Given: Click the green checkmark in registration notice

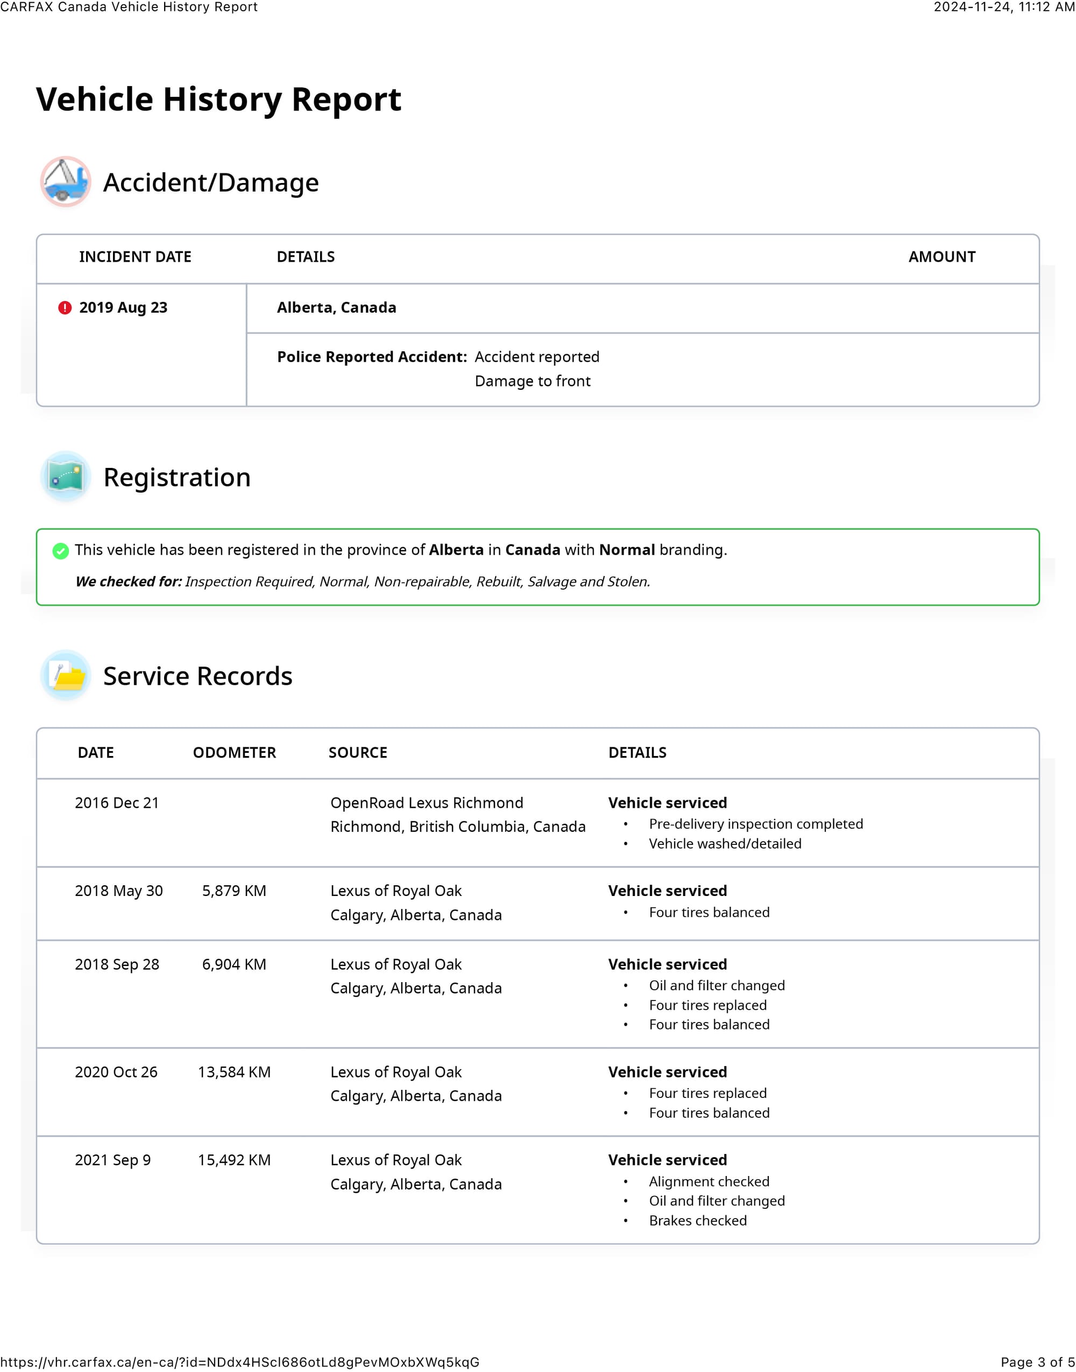Looking at the screenshot, I should pos(60,550).
